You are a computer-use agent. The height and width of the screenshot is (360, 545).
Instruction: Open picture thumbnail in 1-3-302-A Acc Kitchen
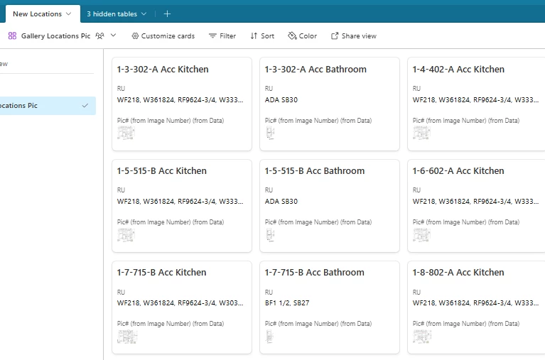(126, 133)
